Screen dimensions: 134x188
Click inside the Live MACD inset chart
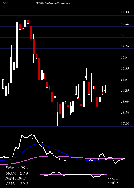click(x=74, y=175)
